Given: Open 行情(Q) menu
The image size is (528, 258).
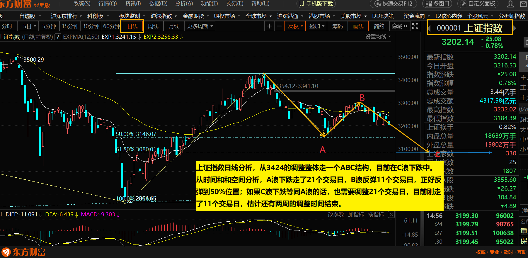Looking at the screenshot, I should [108, 4].
